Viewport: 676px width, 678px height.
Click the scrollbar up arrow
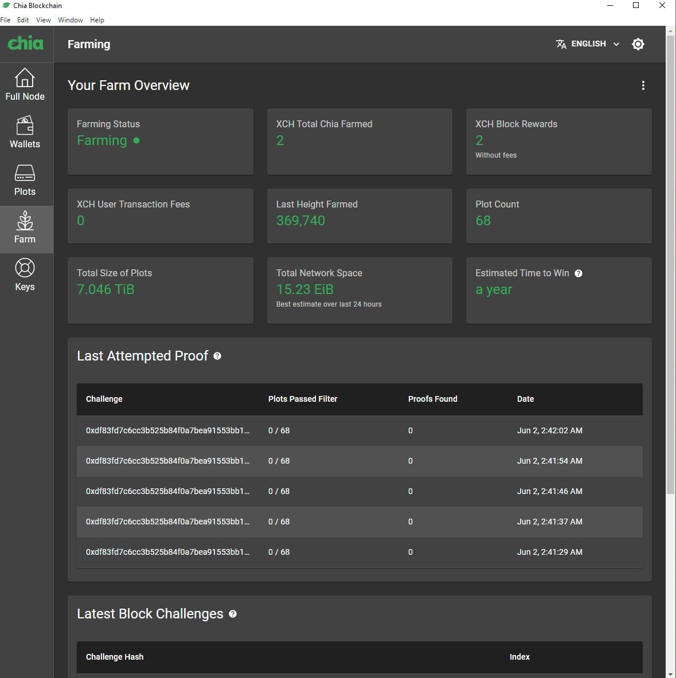tap(671, 31)
